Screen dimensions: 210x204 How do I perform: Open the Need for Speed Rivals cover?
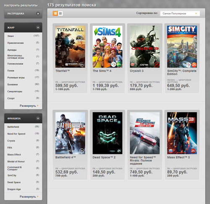point(144,133)
